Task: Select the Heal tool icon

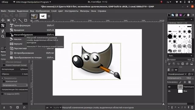Action: tap(3, 31)
